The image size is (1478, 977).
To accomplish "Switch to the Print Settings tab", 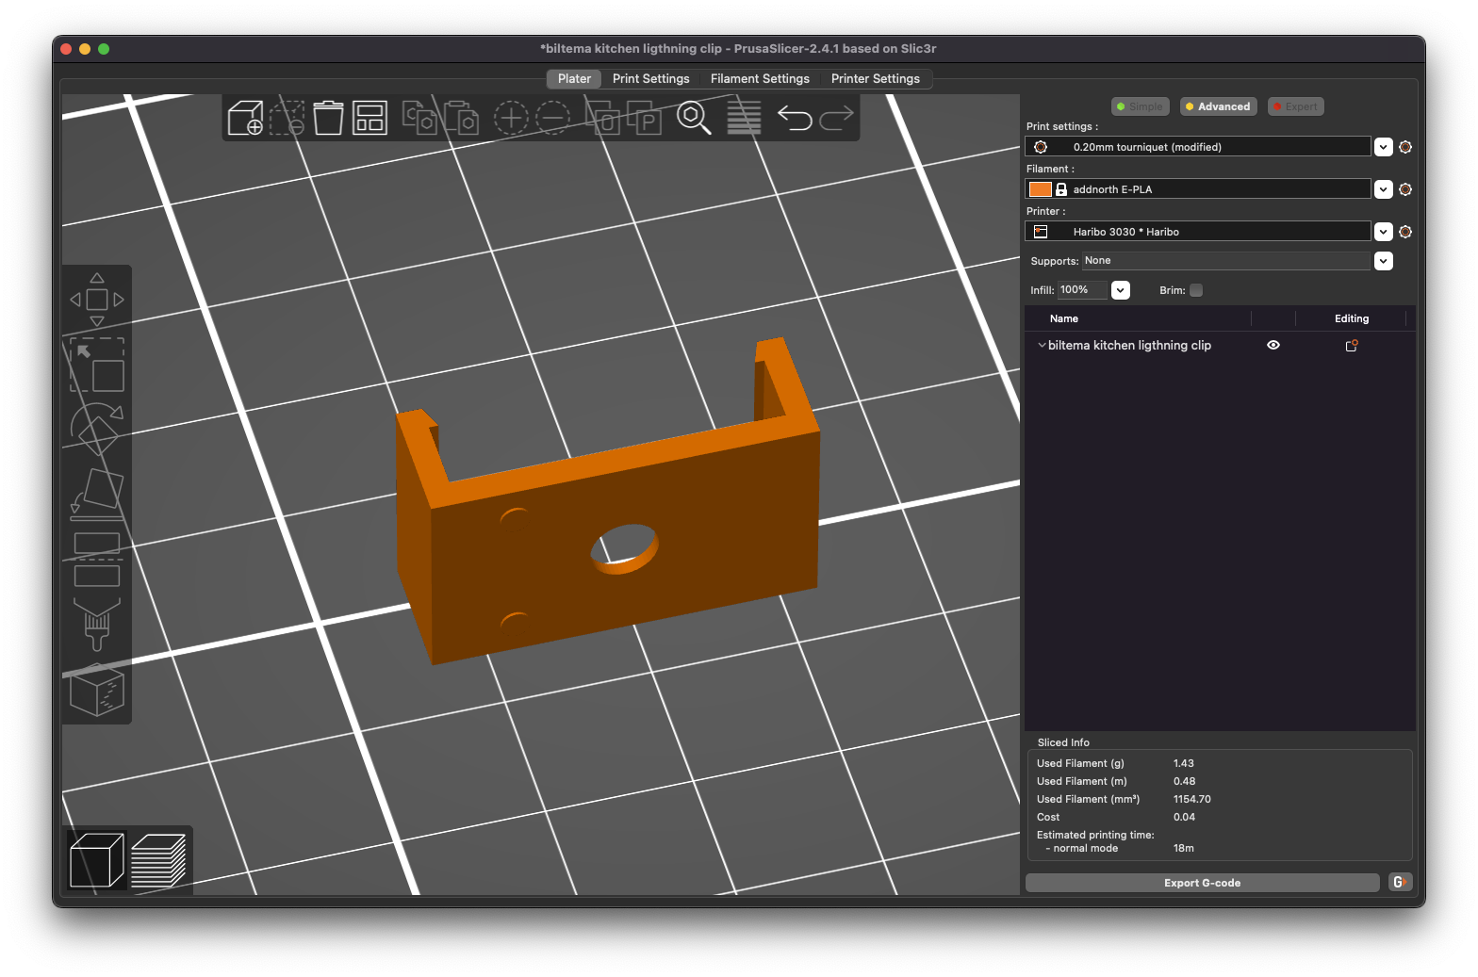I will click(x=650, y=79).
